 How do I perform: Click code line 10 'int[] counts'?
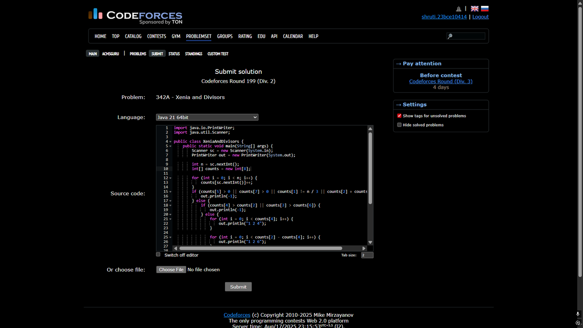click(221, 169)
